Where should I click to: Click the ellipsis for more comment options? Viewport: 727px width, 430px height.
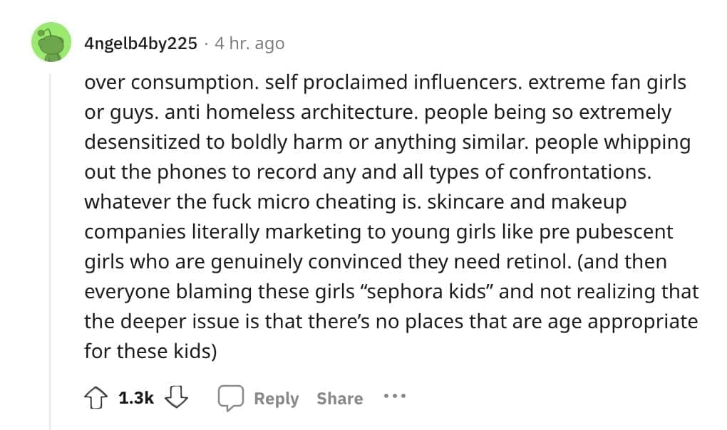[x=395, y=399]
